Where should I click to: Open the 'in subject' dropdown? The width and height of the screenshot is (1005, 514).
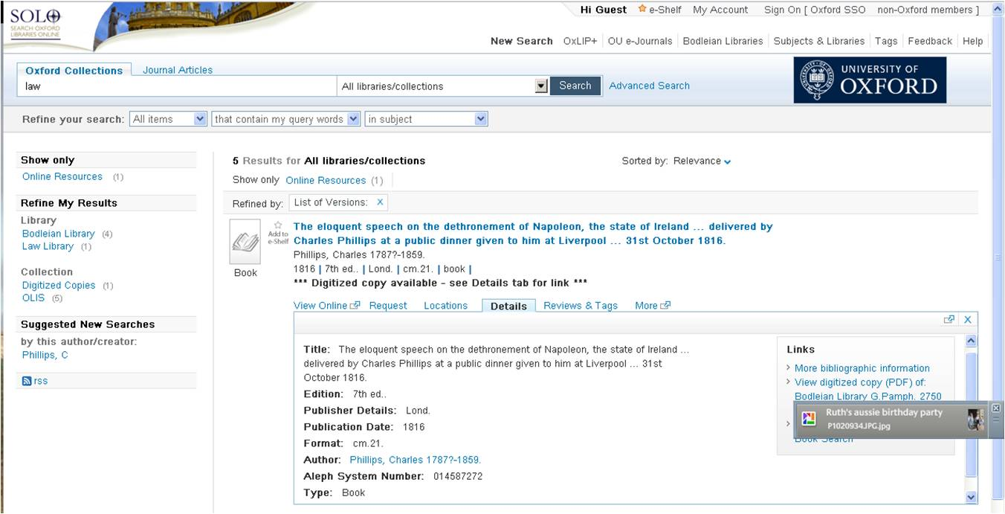coord(426,119)
